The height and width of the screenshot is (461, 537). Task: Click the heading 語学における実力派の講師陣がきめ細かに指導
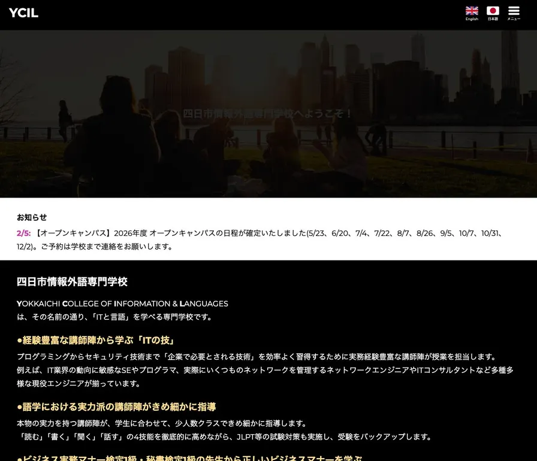116,407
